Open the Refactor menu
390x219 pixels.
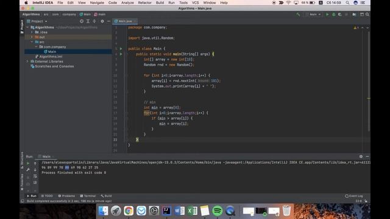145,2
